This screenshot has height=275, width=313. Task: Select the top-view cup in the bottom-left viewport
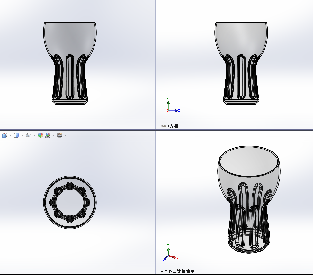point(70,202)
